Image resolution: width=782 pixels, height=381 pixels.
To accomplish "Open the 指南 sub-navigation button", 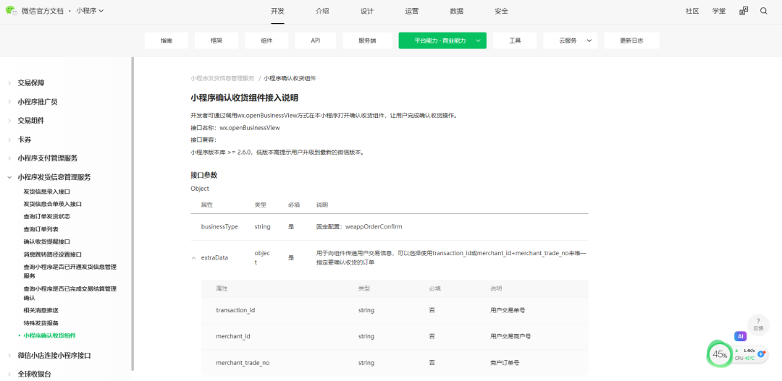I will coord(166,40).
